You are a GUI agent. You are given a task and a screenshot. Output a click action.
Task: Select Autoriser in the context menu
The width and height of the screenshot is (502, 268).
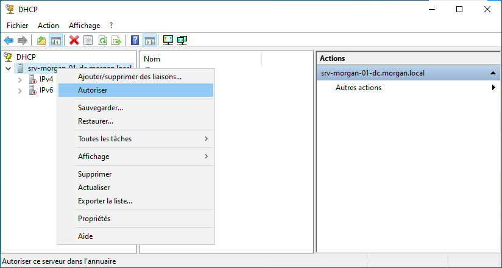click(x=93, y=90)
